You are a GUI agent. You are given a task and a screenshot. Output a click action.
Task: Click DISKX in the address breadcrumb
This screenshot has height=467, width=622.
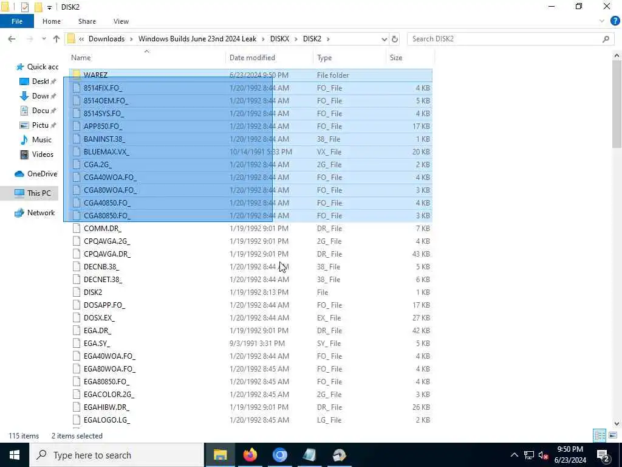pyautogui.click(x=279, y=39)
